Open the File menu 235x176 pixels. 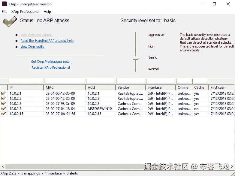click(5, 12)
